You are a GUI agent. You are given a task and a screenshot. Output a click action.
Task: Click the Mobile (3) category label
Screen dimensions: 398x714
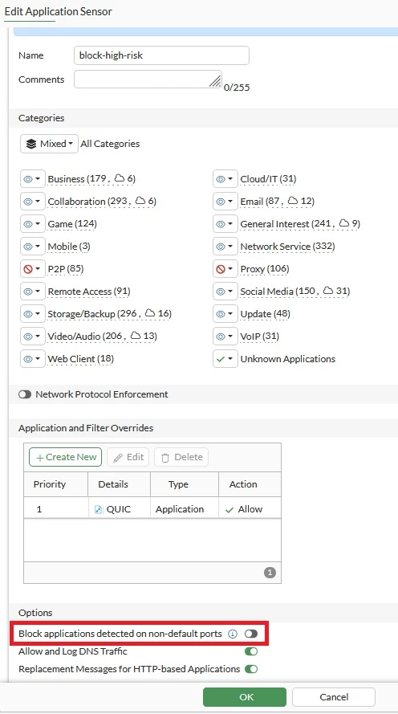coord(69,247)
